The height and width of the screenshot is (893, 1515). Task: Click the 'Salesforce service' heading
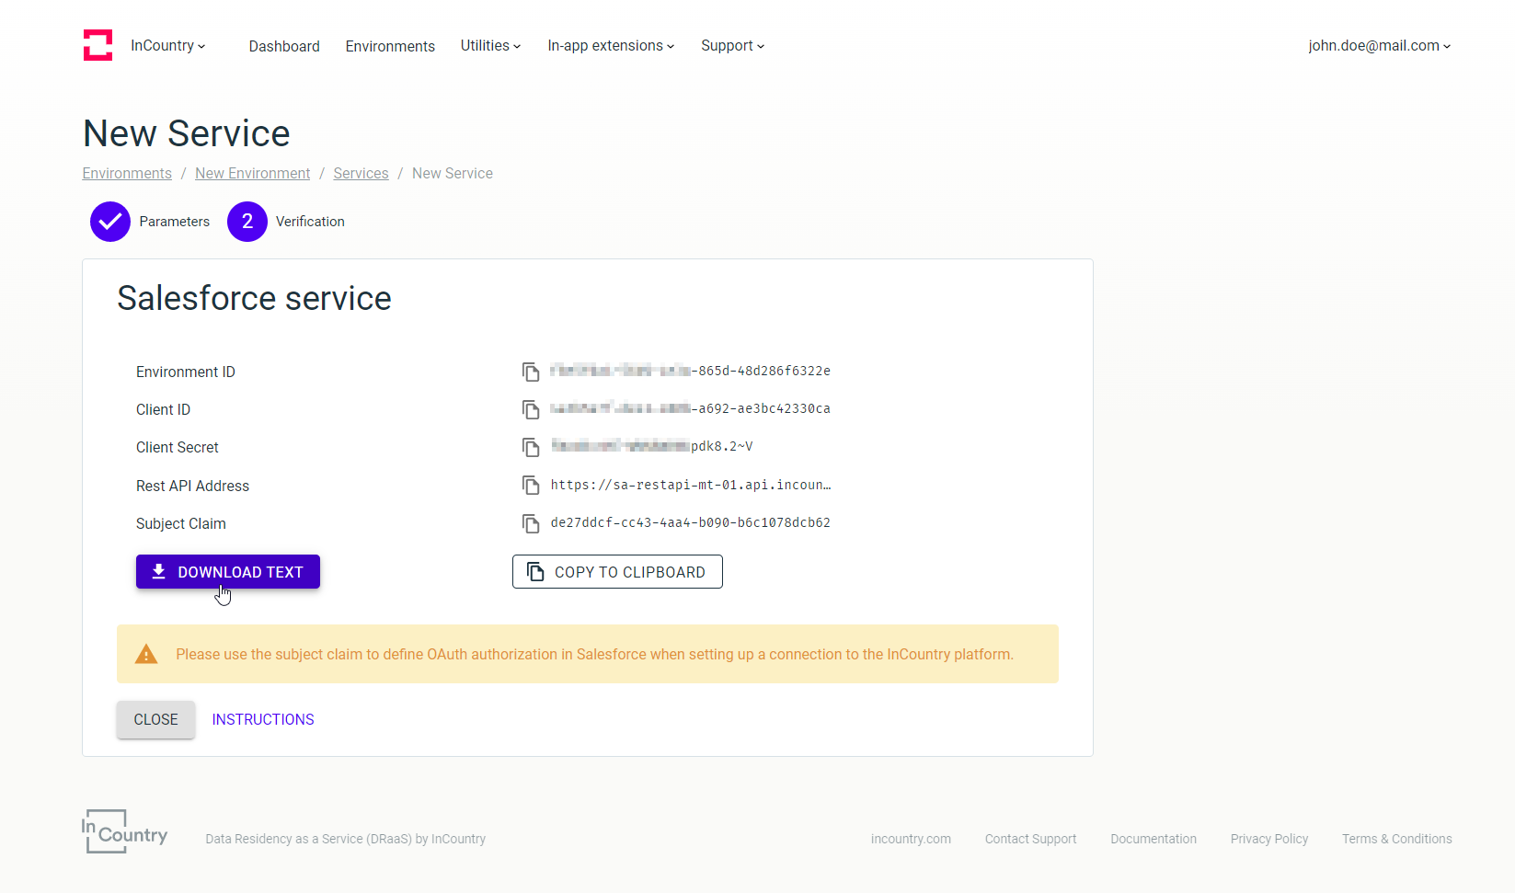coord(255,298)
